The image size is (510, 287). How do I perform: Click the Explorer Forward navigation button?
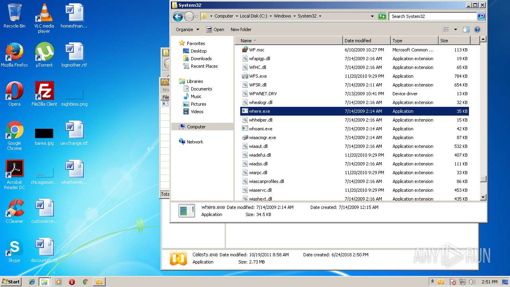click(189, 16)
